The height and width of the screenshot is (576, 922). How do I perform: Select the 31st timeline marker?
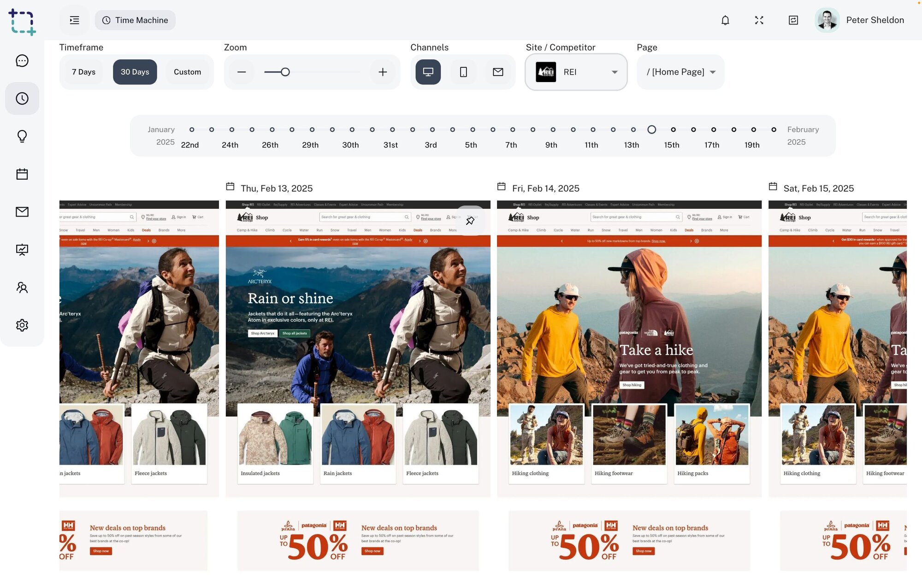[x=392, y=129]
